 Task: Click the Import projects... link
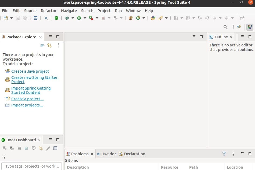(x=27, y=105)
